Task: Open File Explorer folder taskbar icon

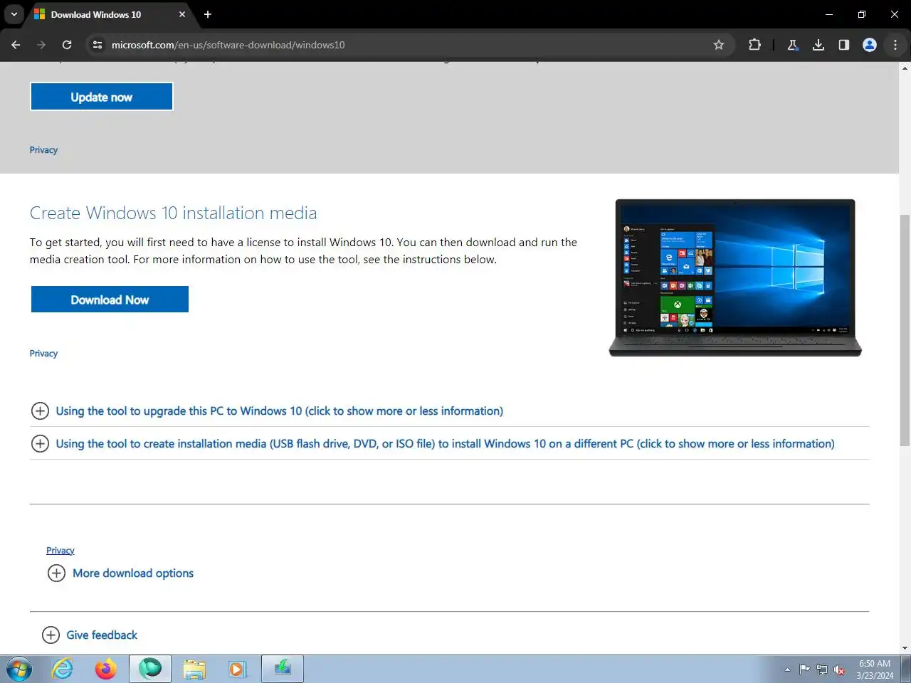Action: point(194,669)
